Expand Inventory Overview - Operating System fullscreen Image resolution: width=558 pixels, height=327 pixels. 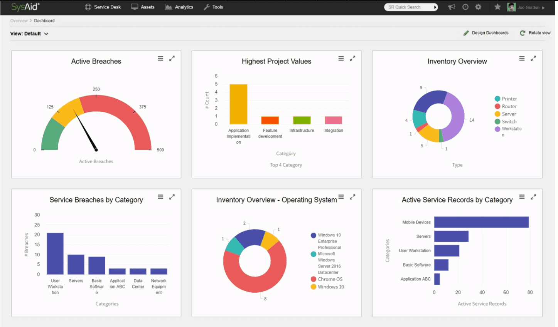(352, 197)
